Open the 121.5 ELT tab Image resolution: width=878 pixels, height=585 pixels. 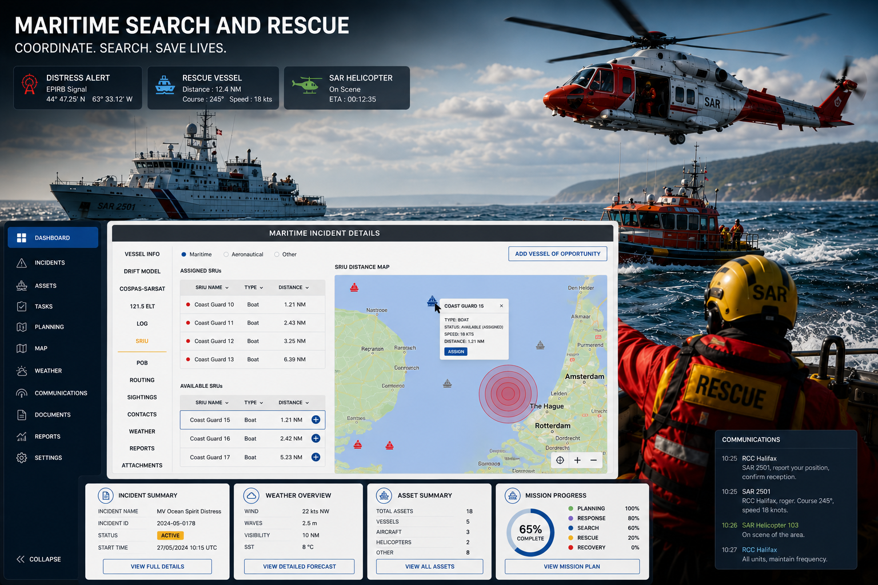[x=142, y=307]
